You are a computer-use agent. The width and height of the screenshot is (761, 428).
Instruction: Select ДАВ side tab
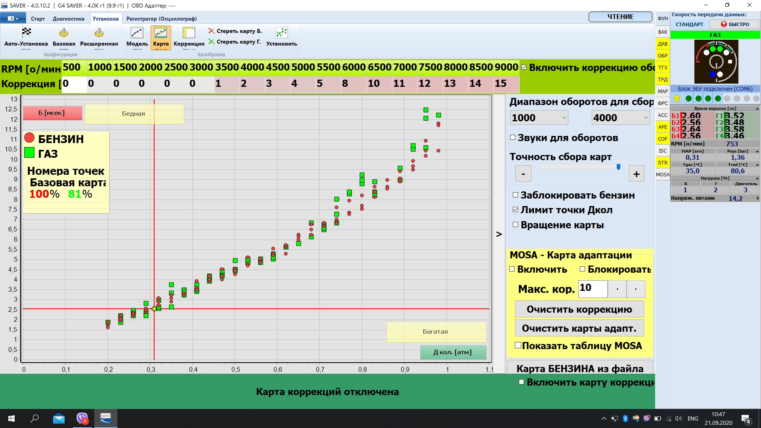(663, 44)
